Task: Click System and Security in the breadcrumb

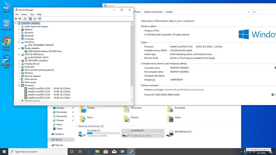Action: click(x=154, y=12)
